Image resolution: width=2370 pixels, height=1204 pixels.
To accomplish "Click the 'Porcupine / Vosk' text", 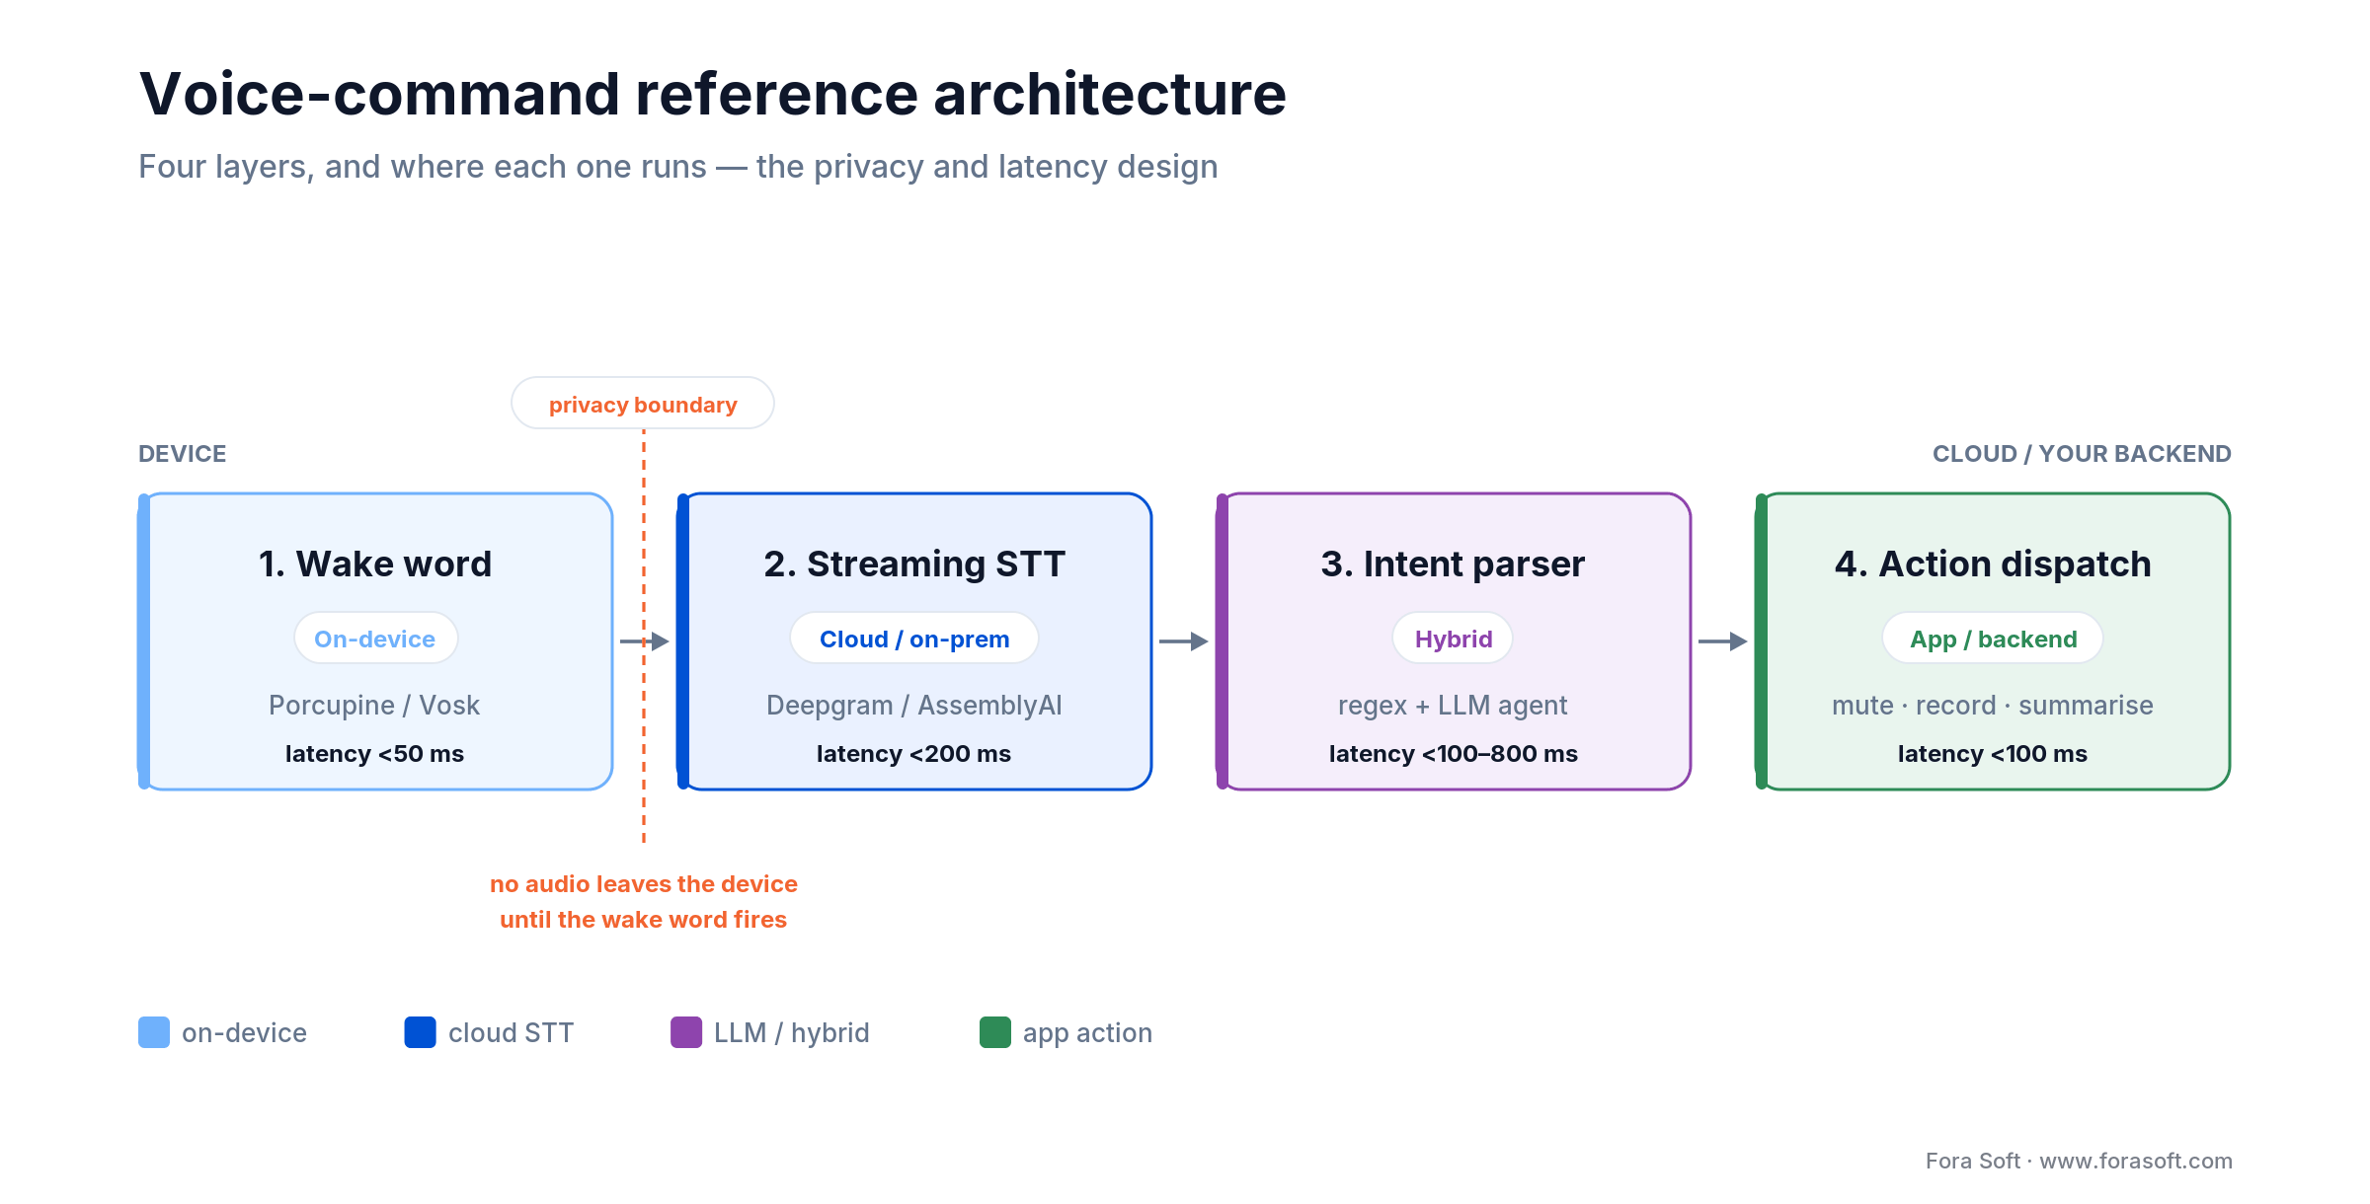I will tap(374, 705).
